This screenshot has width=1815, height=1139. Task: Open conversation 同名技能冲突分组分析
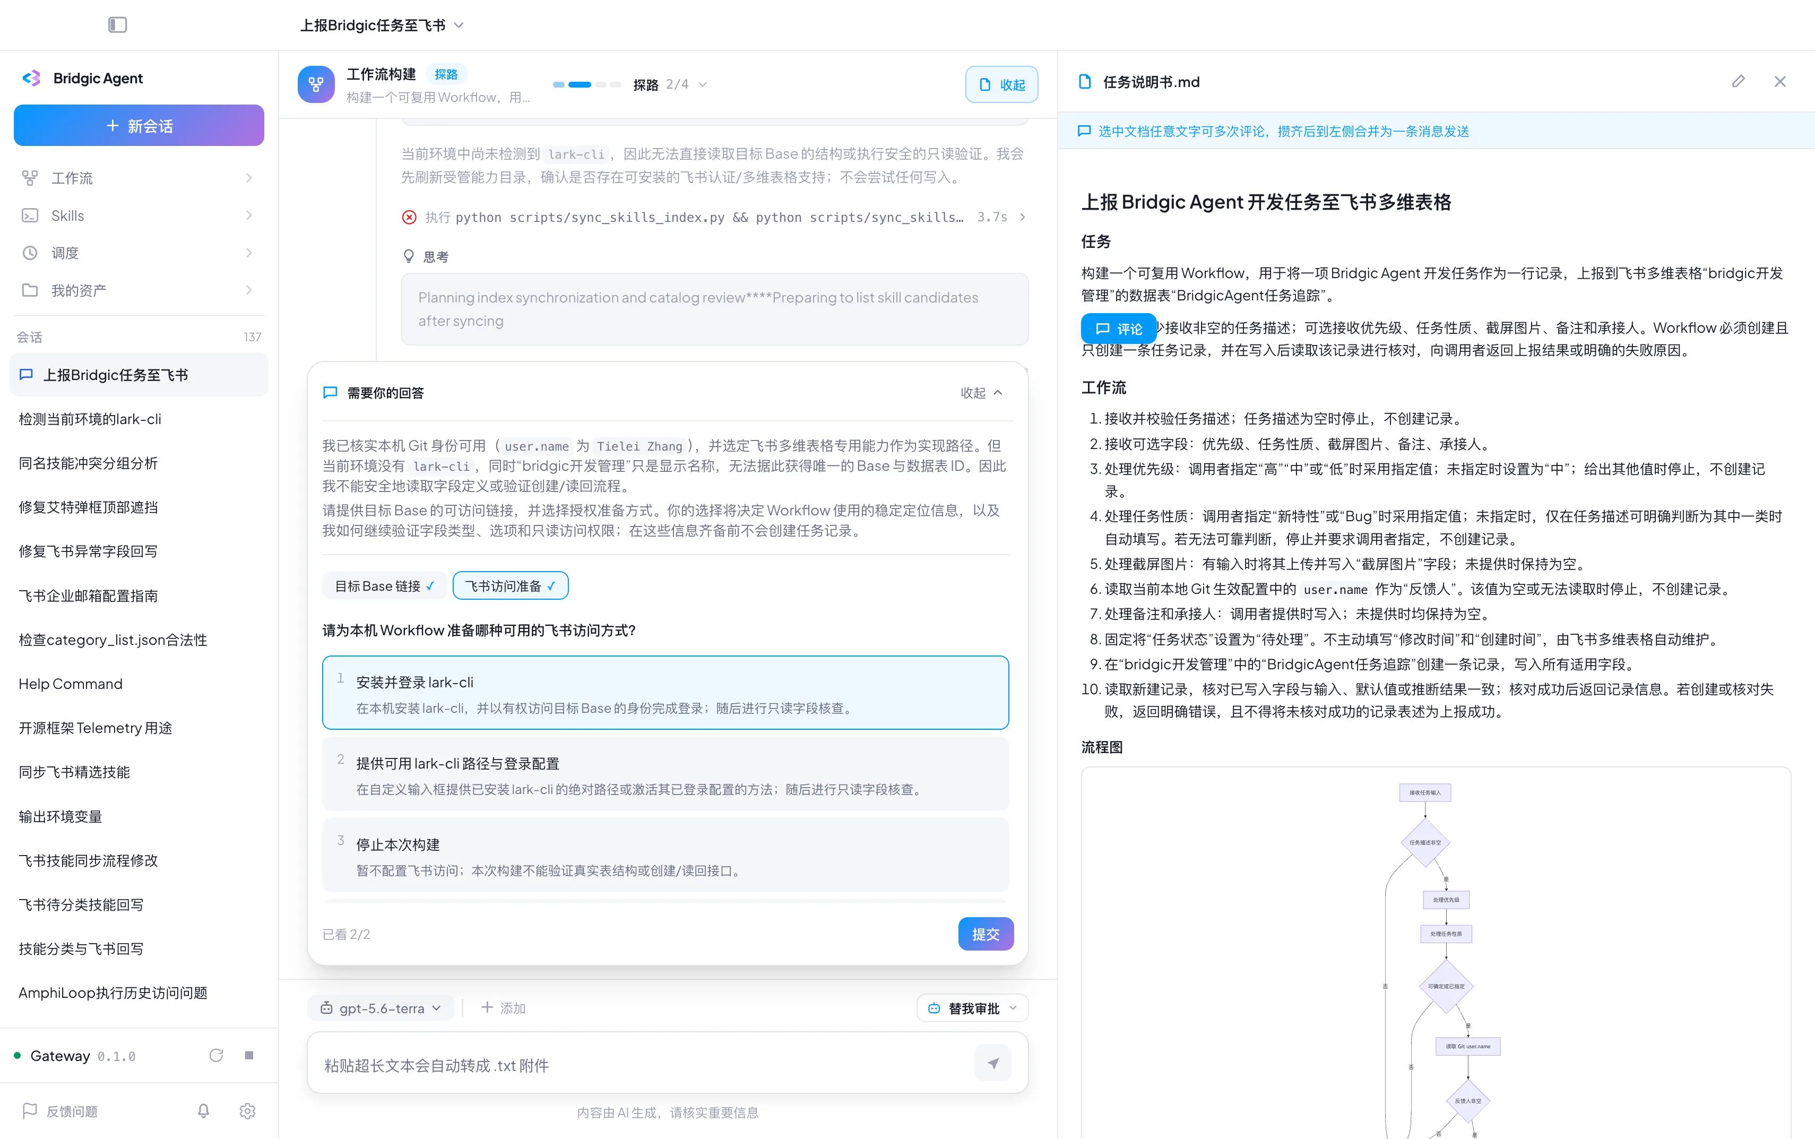coord(139,463)
